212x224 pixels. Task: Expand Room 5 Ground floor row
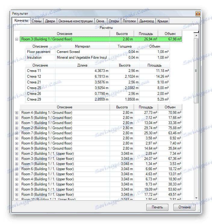(x=17, y=118)
